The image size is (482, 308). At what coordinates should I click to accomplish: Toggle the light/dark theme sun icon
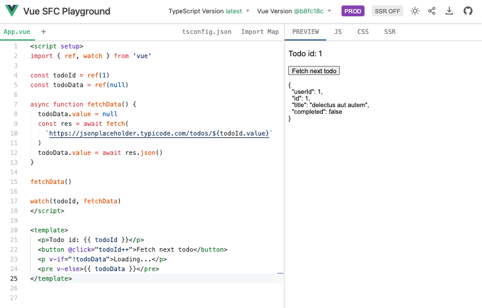415,11
